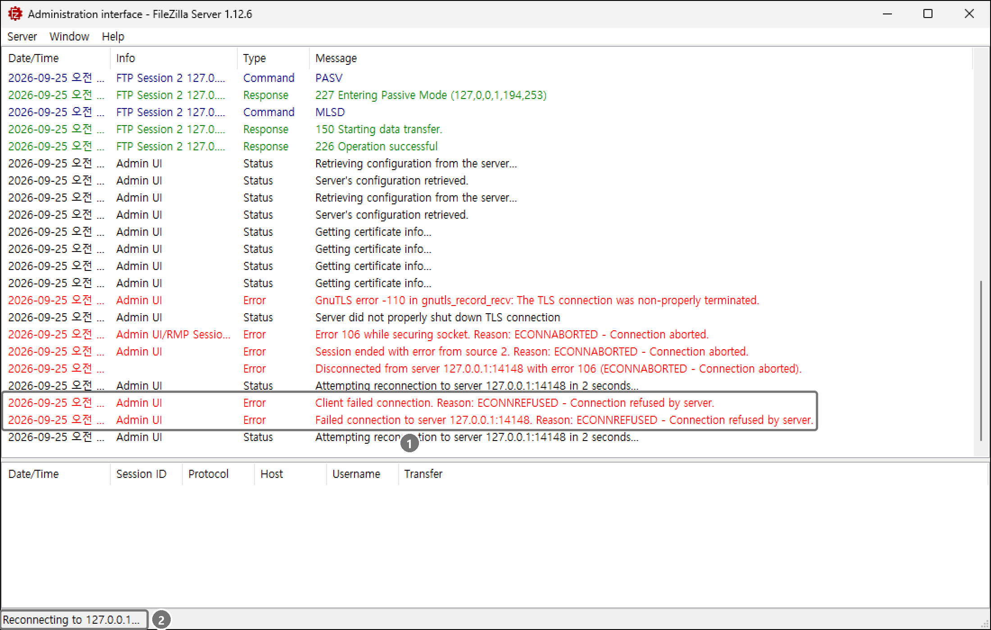The image size is (991, 630).
Task: Maximize the FileZilla Server window
Action: 928,14
